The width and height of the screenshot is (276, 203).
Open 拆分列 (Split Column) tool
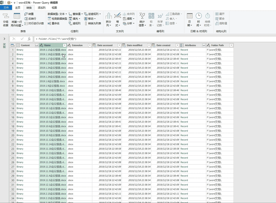pyautogui.click(x=108, y=18)
